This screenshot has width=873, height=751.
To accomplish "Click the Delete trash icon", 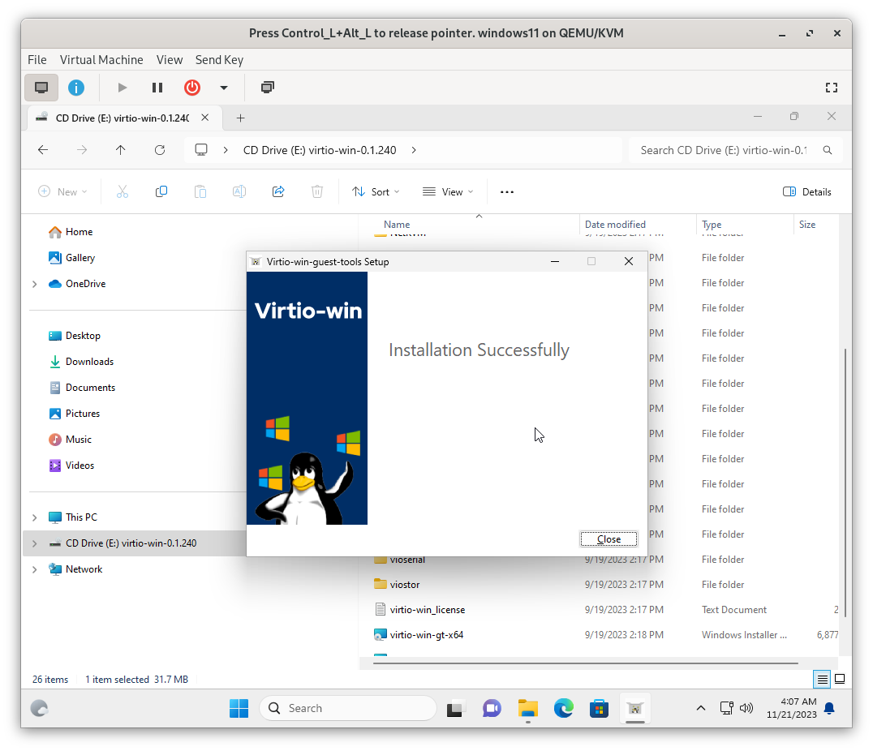I will point(316,191).
